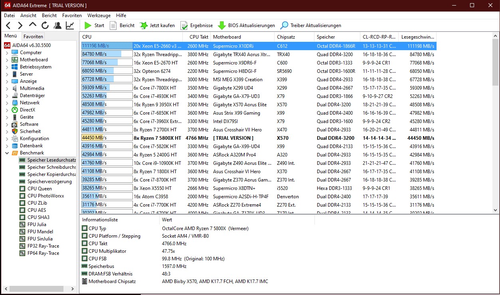Screen dimensions: 500x295
Task: Select FPU Mandel benchmark
Action: click(36, 232)
